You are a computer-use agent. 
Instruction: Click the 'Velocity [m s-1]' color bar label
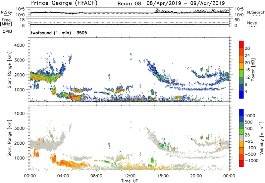[262, 138]
